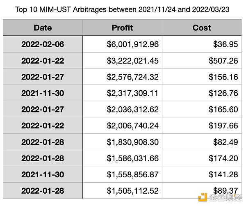Select the $2,006,740.24 profit cell
This screenshot has height=206, width=246.
[x=122, y=126]
